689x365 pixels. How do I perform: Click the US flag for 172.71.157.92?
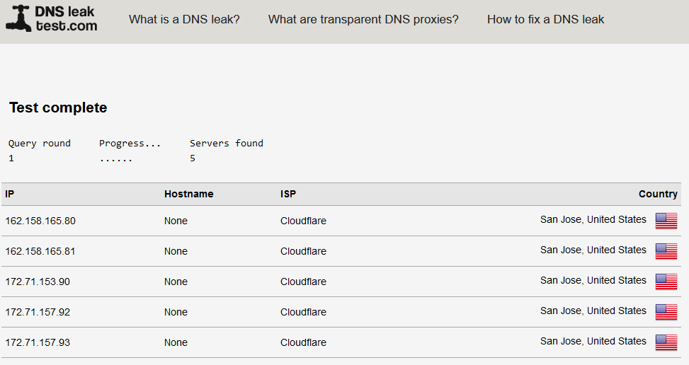[666, 312]
